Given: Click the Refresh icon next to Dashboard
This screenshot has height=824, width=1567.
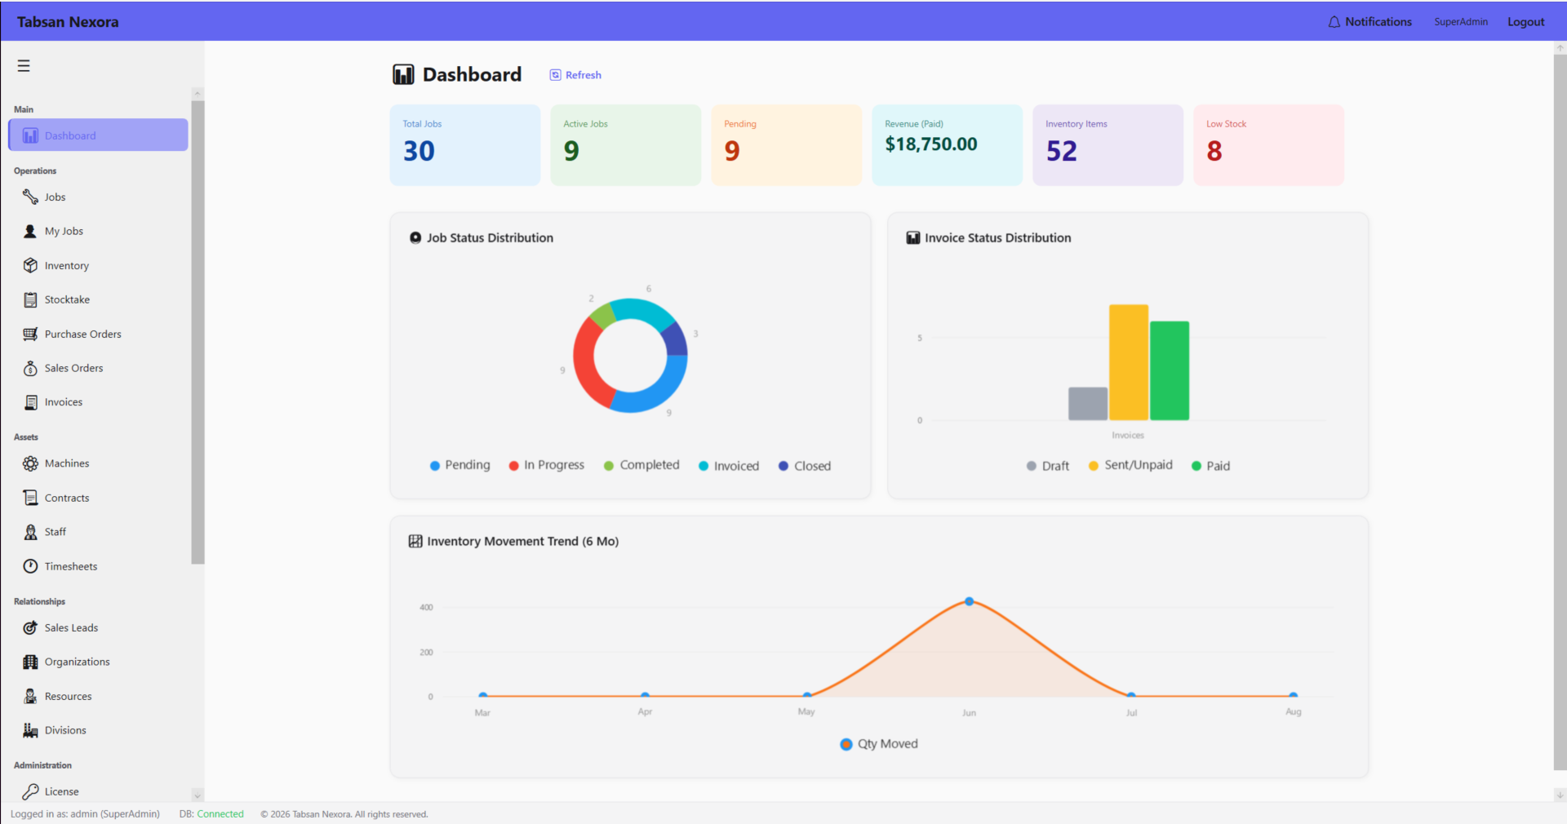Looking at the screenshot, I should pos(555,75).
